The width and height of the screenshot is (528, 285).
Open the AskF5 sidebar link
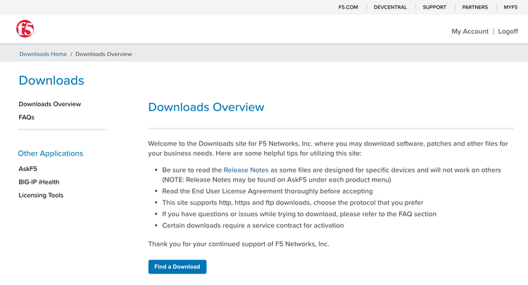pyautogui.click(x=28, y=169)
